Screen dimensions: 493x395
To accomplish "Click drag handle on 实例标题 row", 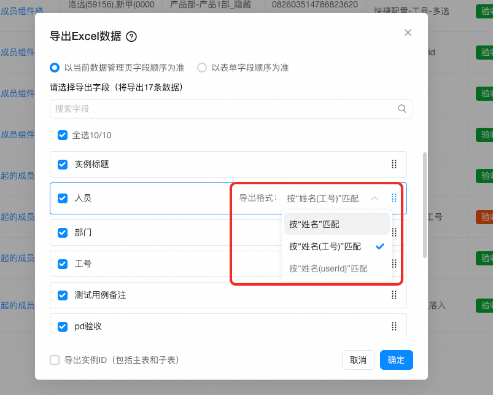I will pyautogui.click(x=394, y=164).
